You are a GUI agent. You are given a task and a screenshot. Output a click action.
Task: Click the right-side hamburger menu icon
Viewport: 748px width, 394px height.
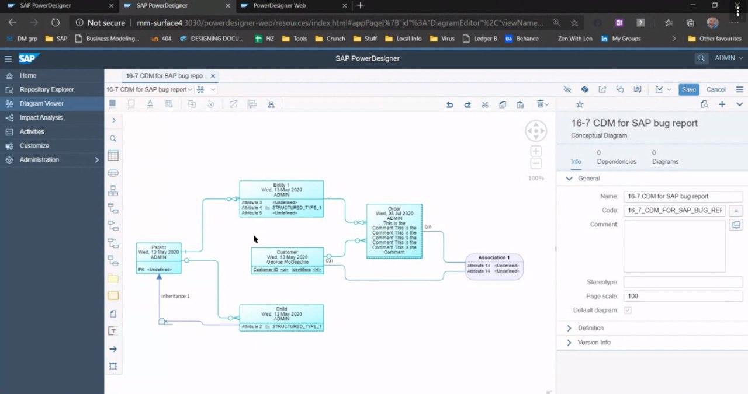pyautogui.click(x=739, y=89)
